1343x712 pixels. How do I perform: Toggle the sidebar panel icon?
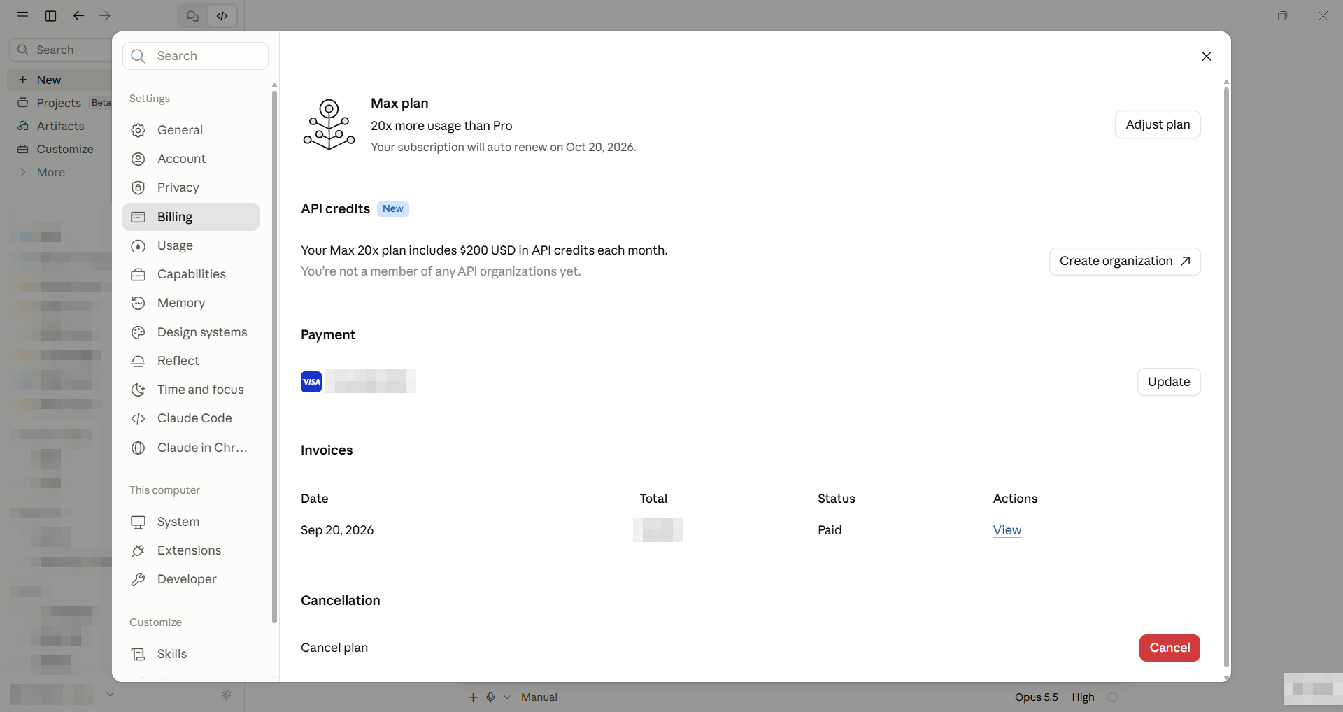[x=51, y=16]
